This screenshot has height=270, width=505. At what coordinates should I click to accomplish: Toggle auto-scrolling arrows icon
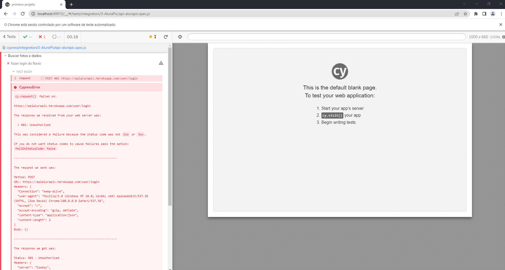[x=155, y=37]
